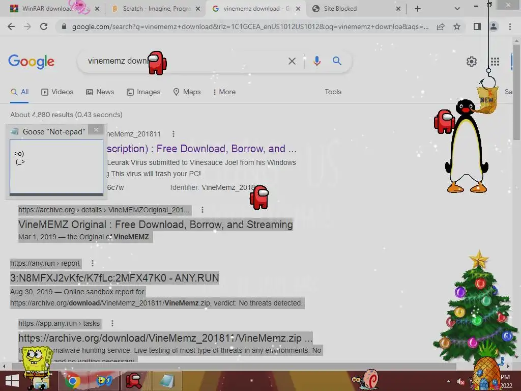
Task: Show hidden system tray icons
Action: pos(449,381)
